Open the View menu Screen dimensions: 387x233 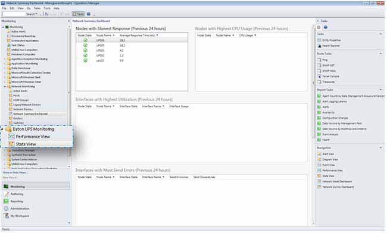20,8
